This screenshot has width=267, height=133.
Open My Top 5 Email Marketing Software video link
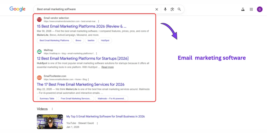(105, 117)
